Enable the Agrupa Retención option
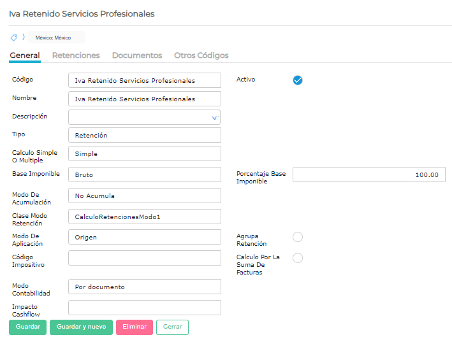 coord(298,238)
